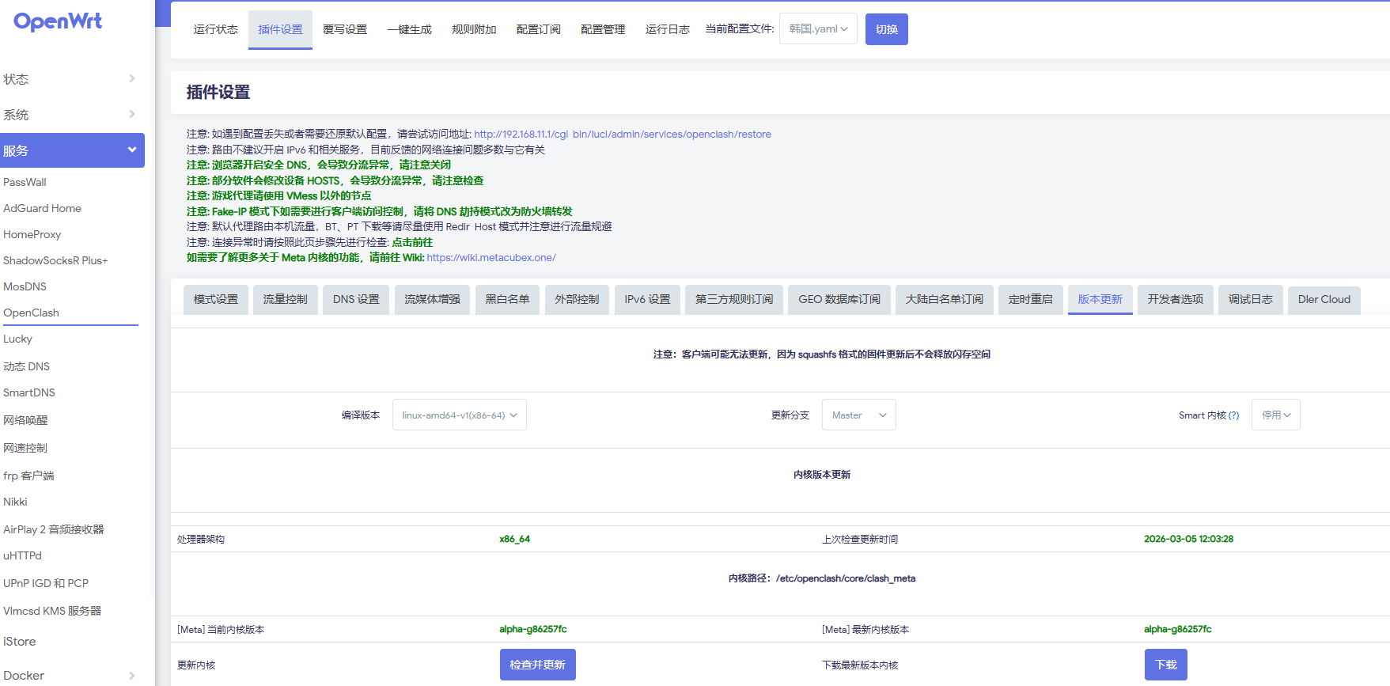Open the 流媒体增强 sub-tab
1390x686 pixels.
(432, 300)
